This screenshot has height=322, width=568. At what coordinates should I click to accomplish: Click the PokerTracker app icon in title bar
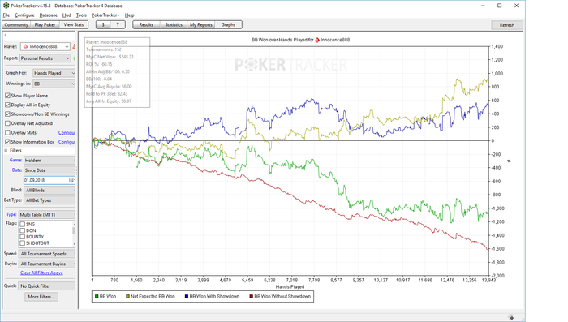6,6
